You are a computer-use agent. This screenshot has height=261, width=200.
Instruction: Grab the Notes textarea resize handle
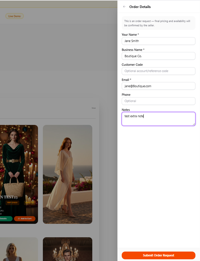point(194,124)
